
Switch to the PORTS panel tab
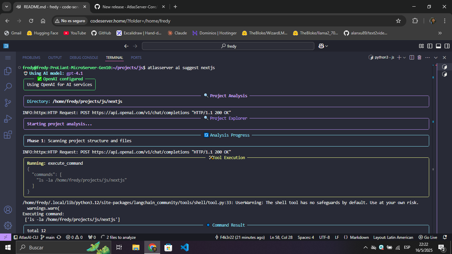click(x=136, y=58)
